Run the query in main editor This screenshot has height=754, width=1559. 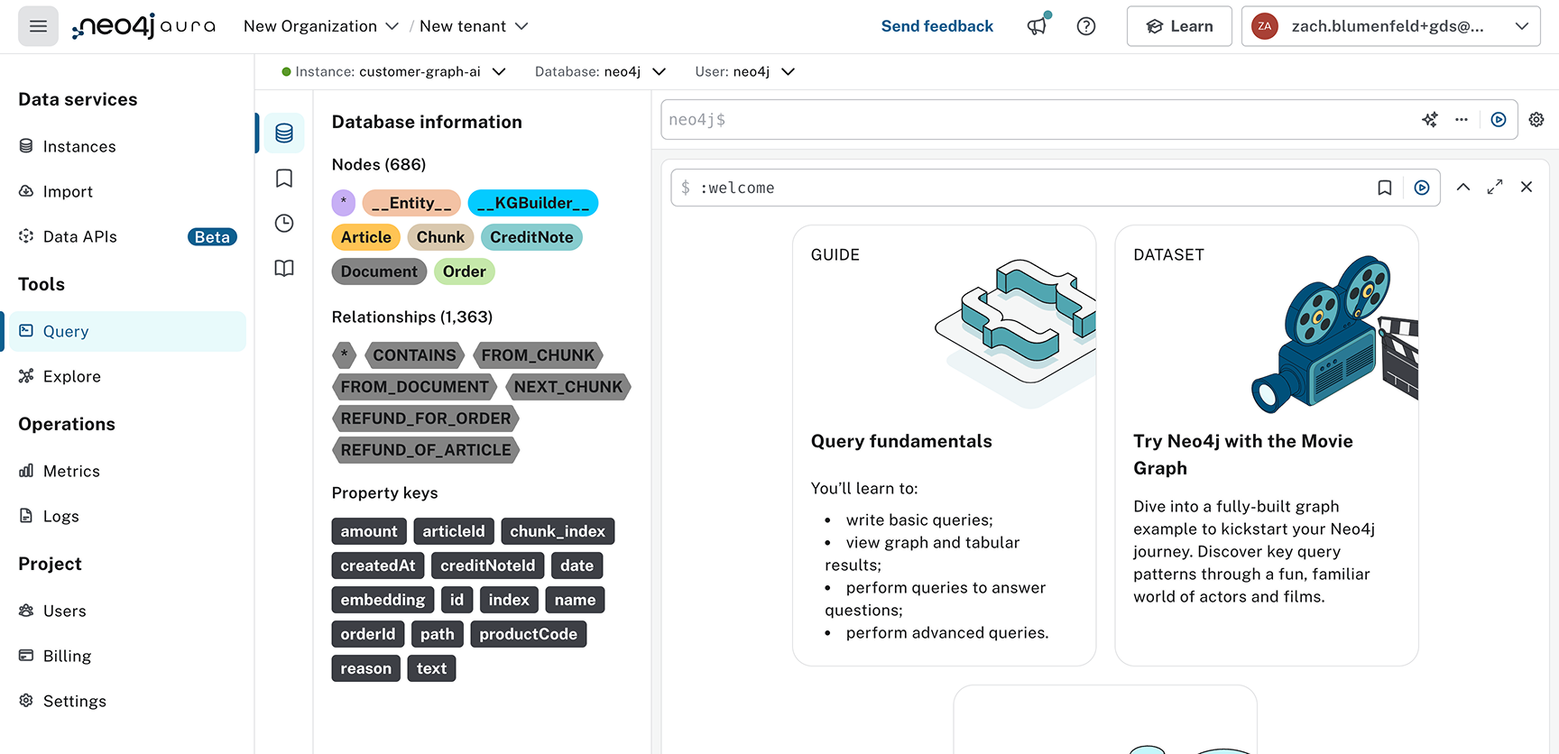(1499, 120)
